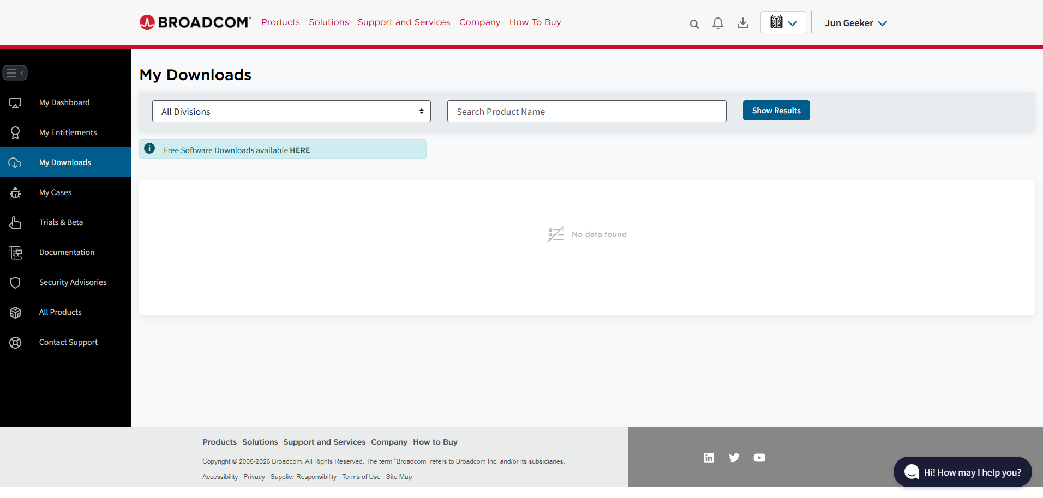Visit Broadcom LinkedIn page icon
Screen dimensions: 1043x498
[709, 458]
